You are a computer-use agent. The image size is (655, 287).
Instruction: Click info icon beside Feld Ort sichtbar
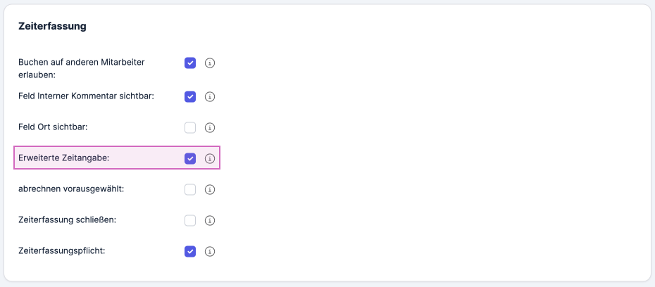click(x=210, y=127)
